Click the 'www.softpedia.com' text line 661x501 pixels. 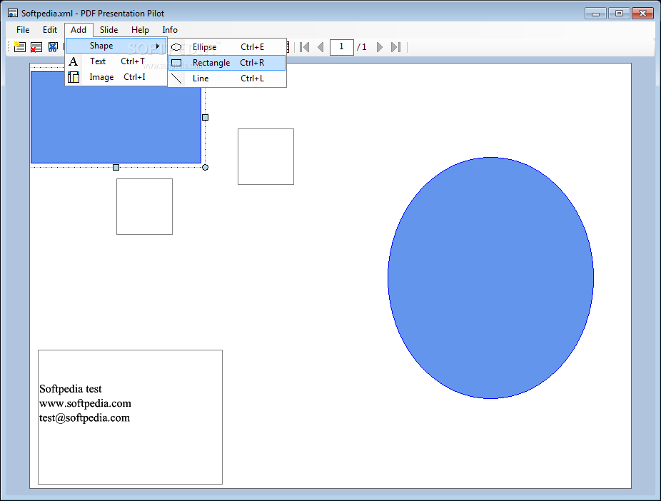click(x=85, y=404)
